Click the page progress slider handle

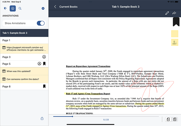tap(73, 116)
